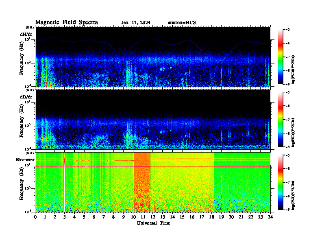Click hour tick label '3' on time axis
This screenshot has height=249, width=322.
[65, 217]
